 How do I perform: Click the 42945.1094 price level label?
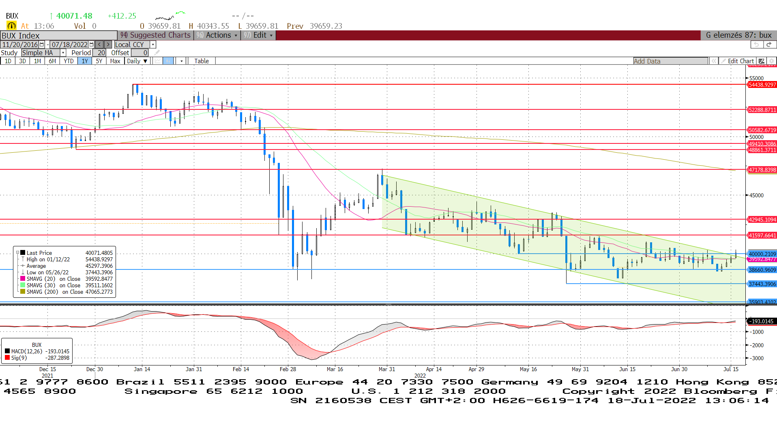[x=762, y=220]
